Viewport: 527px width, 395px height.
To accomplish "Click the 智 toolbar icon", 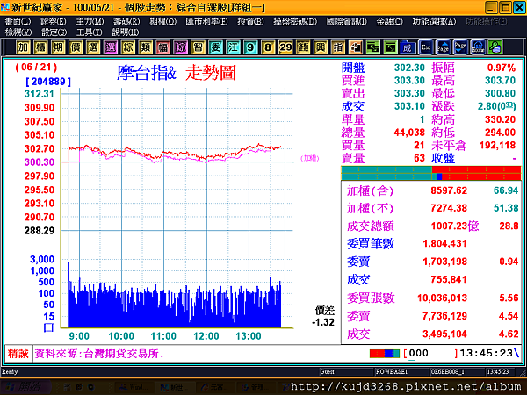I will pos(198,47).
